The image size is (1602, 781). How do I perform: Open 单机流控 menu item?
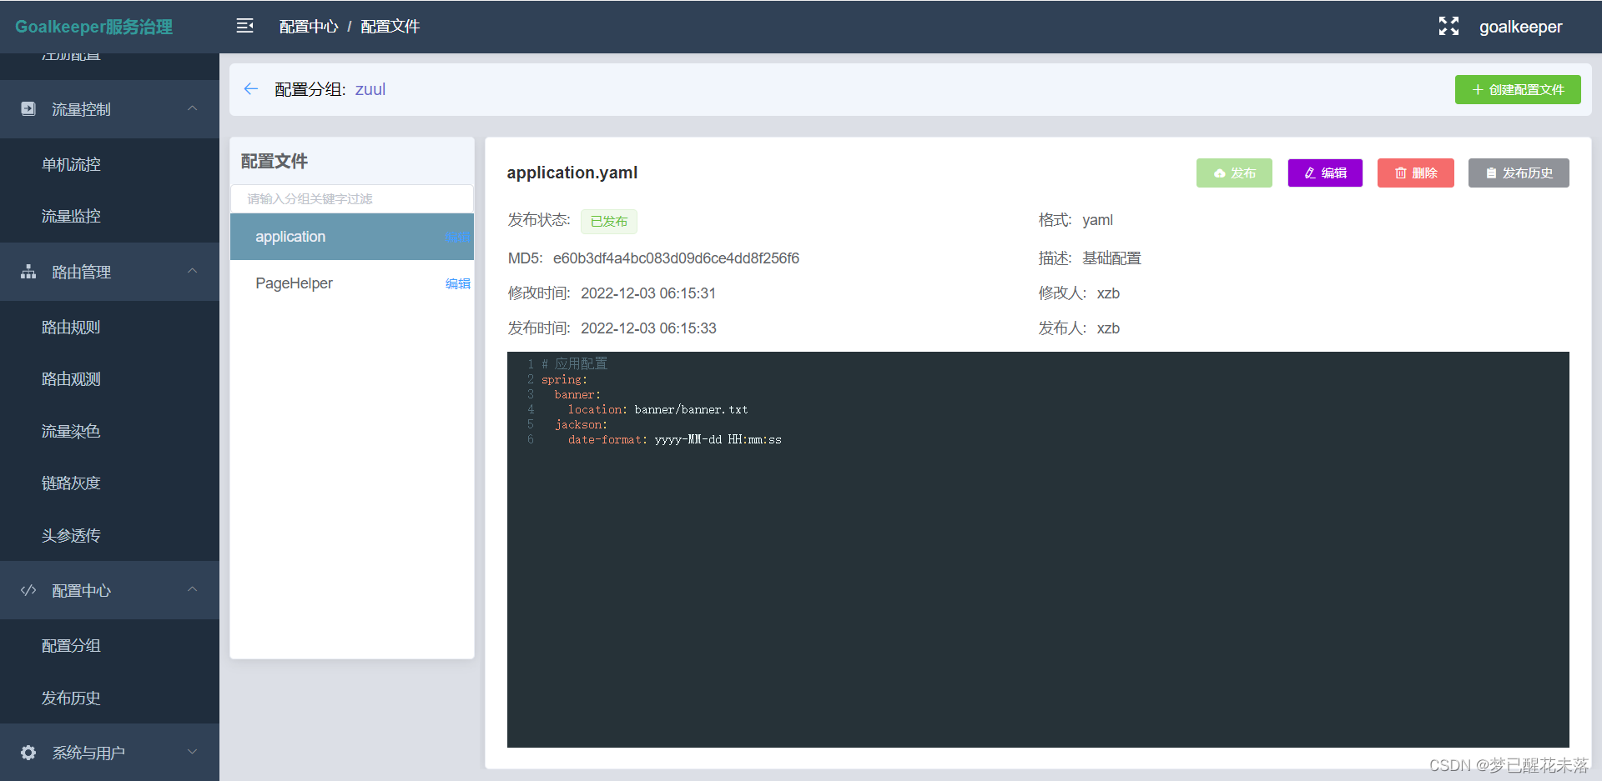click(x=109, y=164)
